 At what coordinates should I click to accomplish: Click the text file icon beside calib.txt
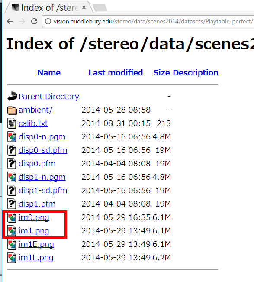click(12, 123)
